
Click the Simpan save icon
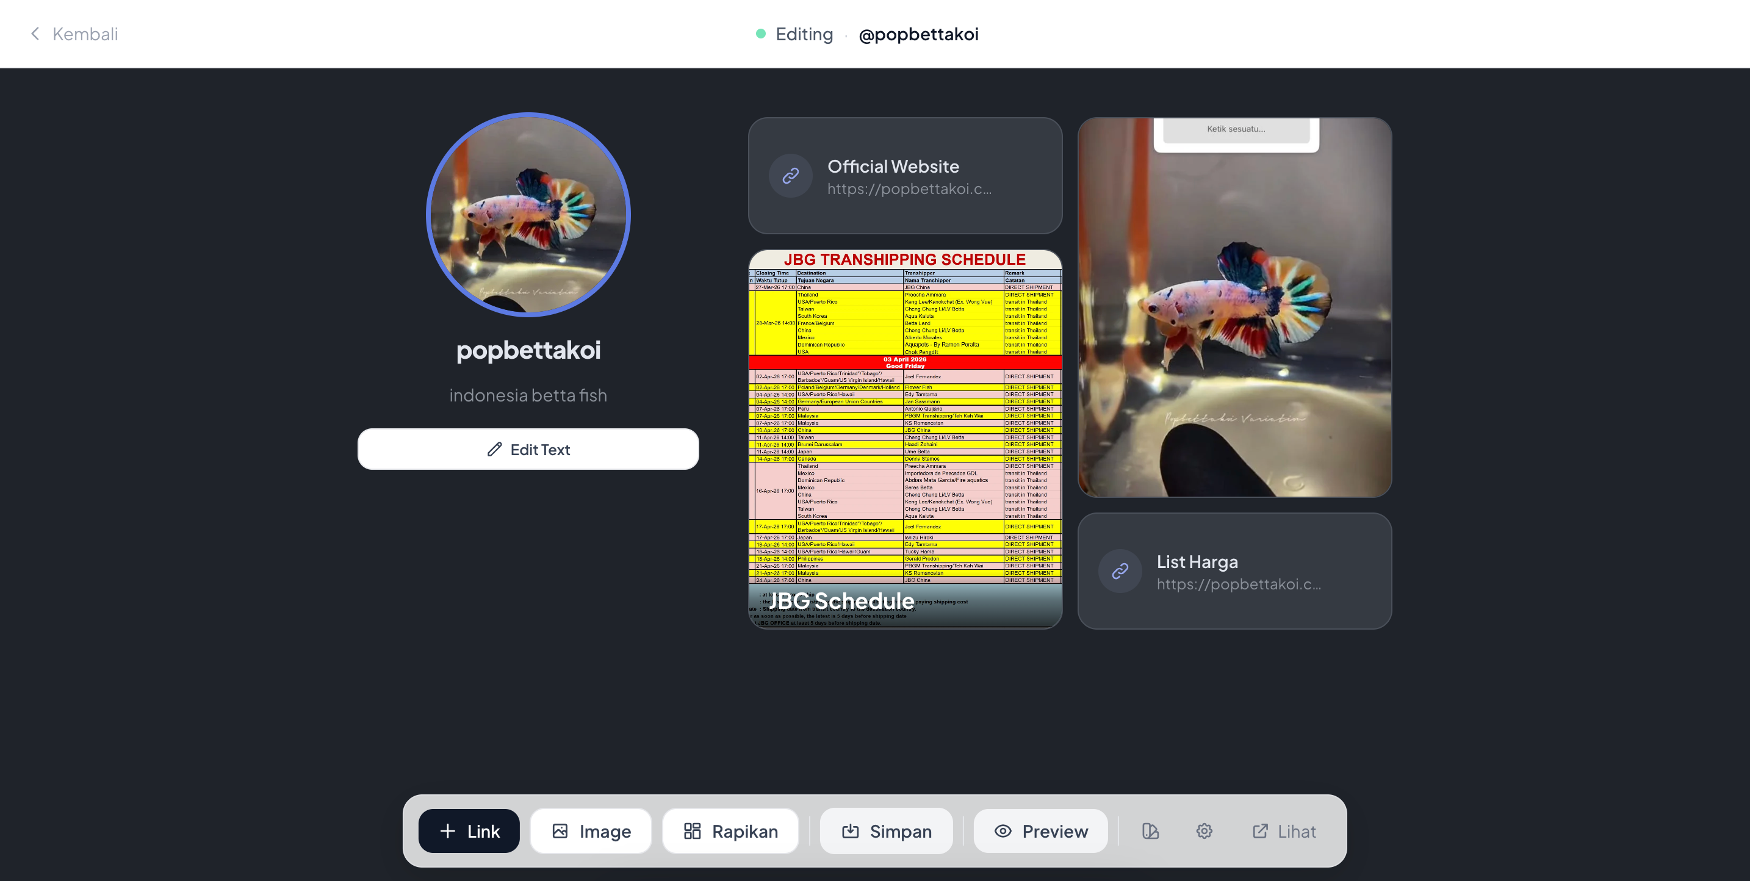851,831
